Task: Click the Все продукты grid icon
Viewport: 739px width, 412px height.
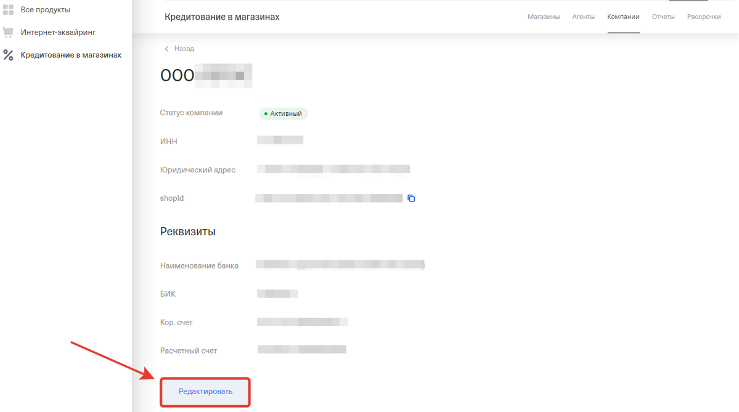Action: click(8, 10)
